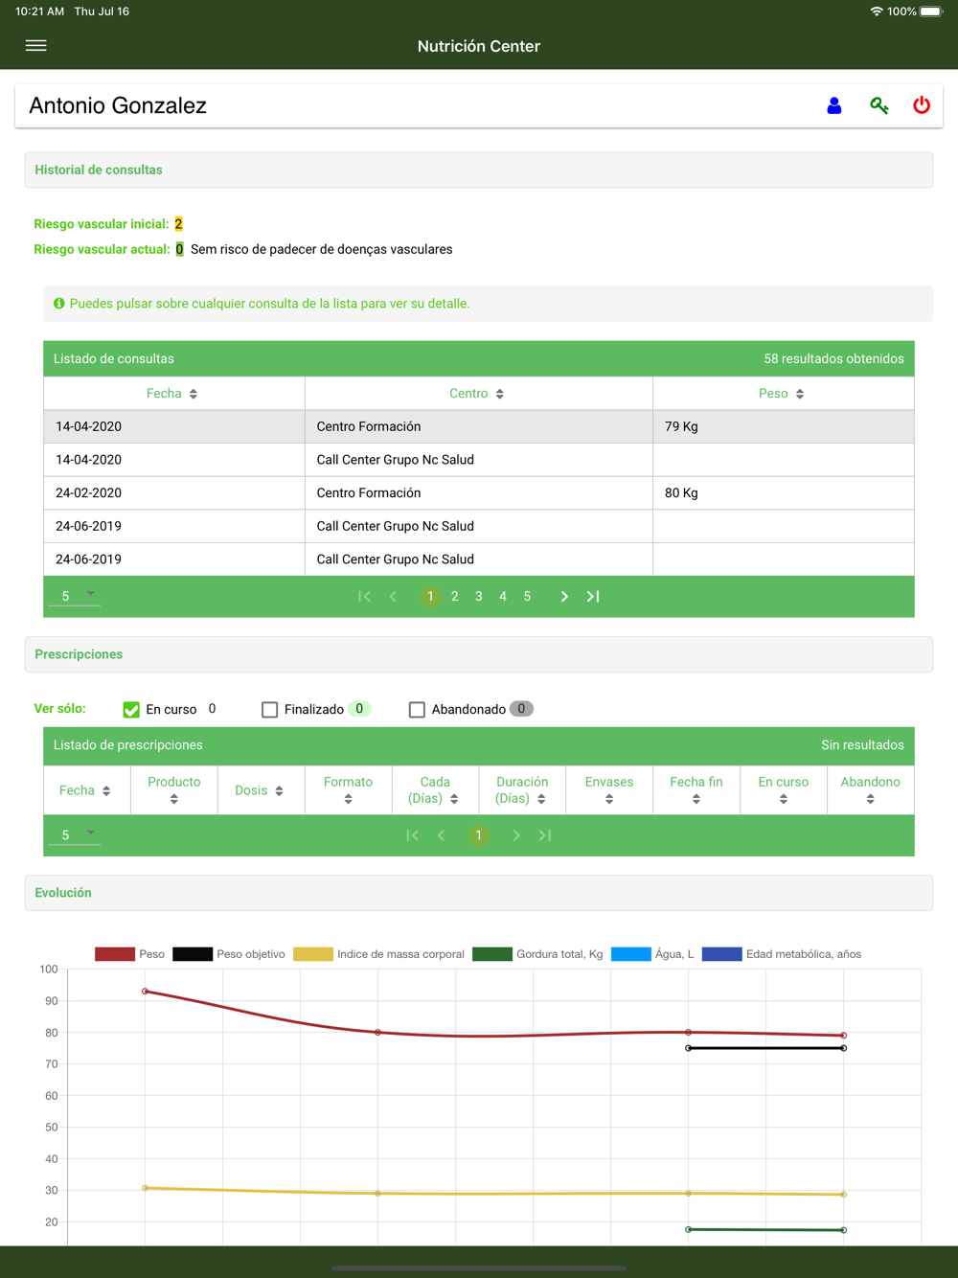
Task: Click the 58 resultados obtenidos label
Action: [x=833, y=359]
